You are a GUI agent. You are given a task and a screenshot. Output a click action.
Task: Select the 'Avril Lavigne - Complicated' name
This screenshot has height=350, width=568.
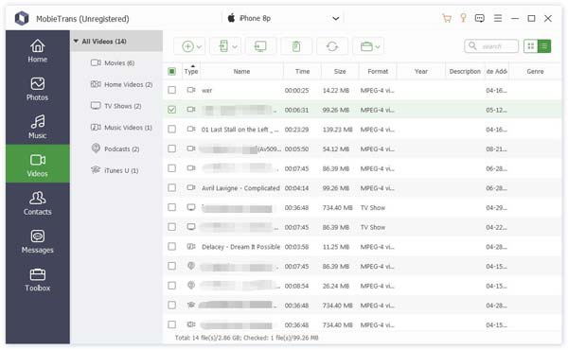coord(240,188)
